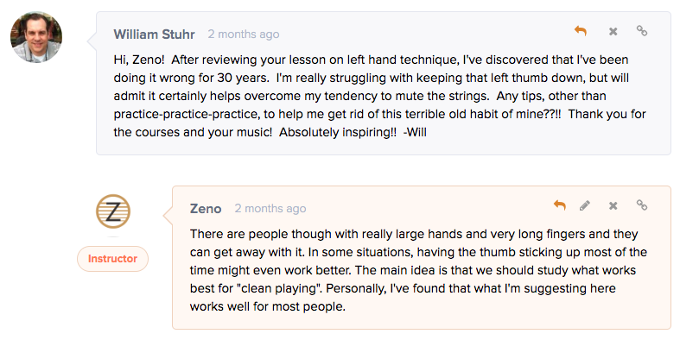Click 'practice-practice-practice' in William's comment
680x340 pixels.
point(187,115)
